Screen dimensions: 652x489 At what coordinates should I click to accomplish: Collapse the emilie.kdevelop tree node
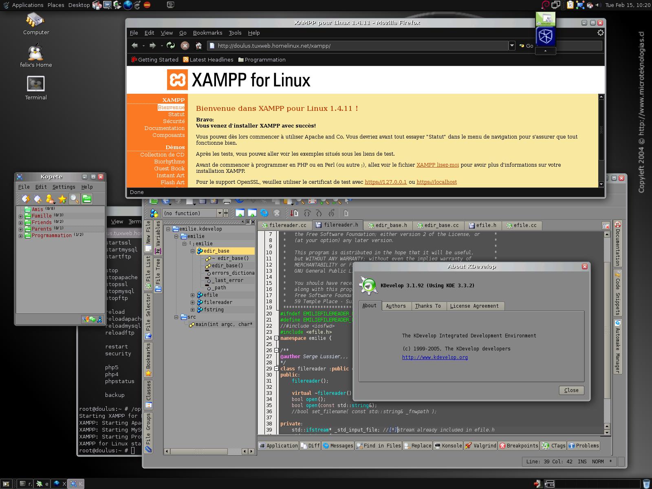pos(168,229)
